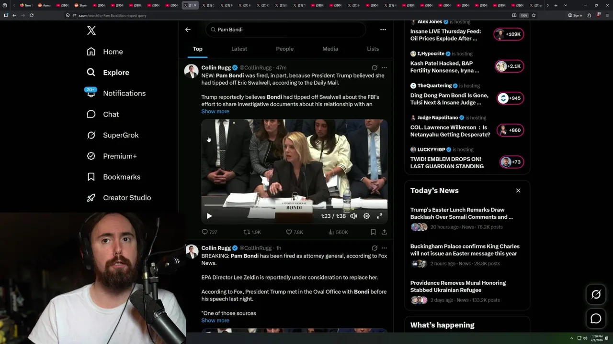This screenshot has width=613, height=344.
Task: Open Notifications with the 20+ badge
Action: tap(115, 93)
